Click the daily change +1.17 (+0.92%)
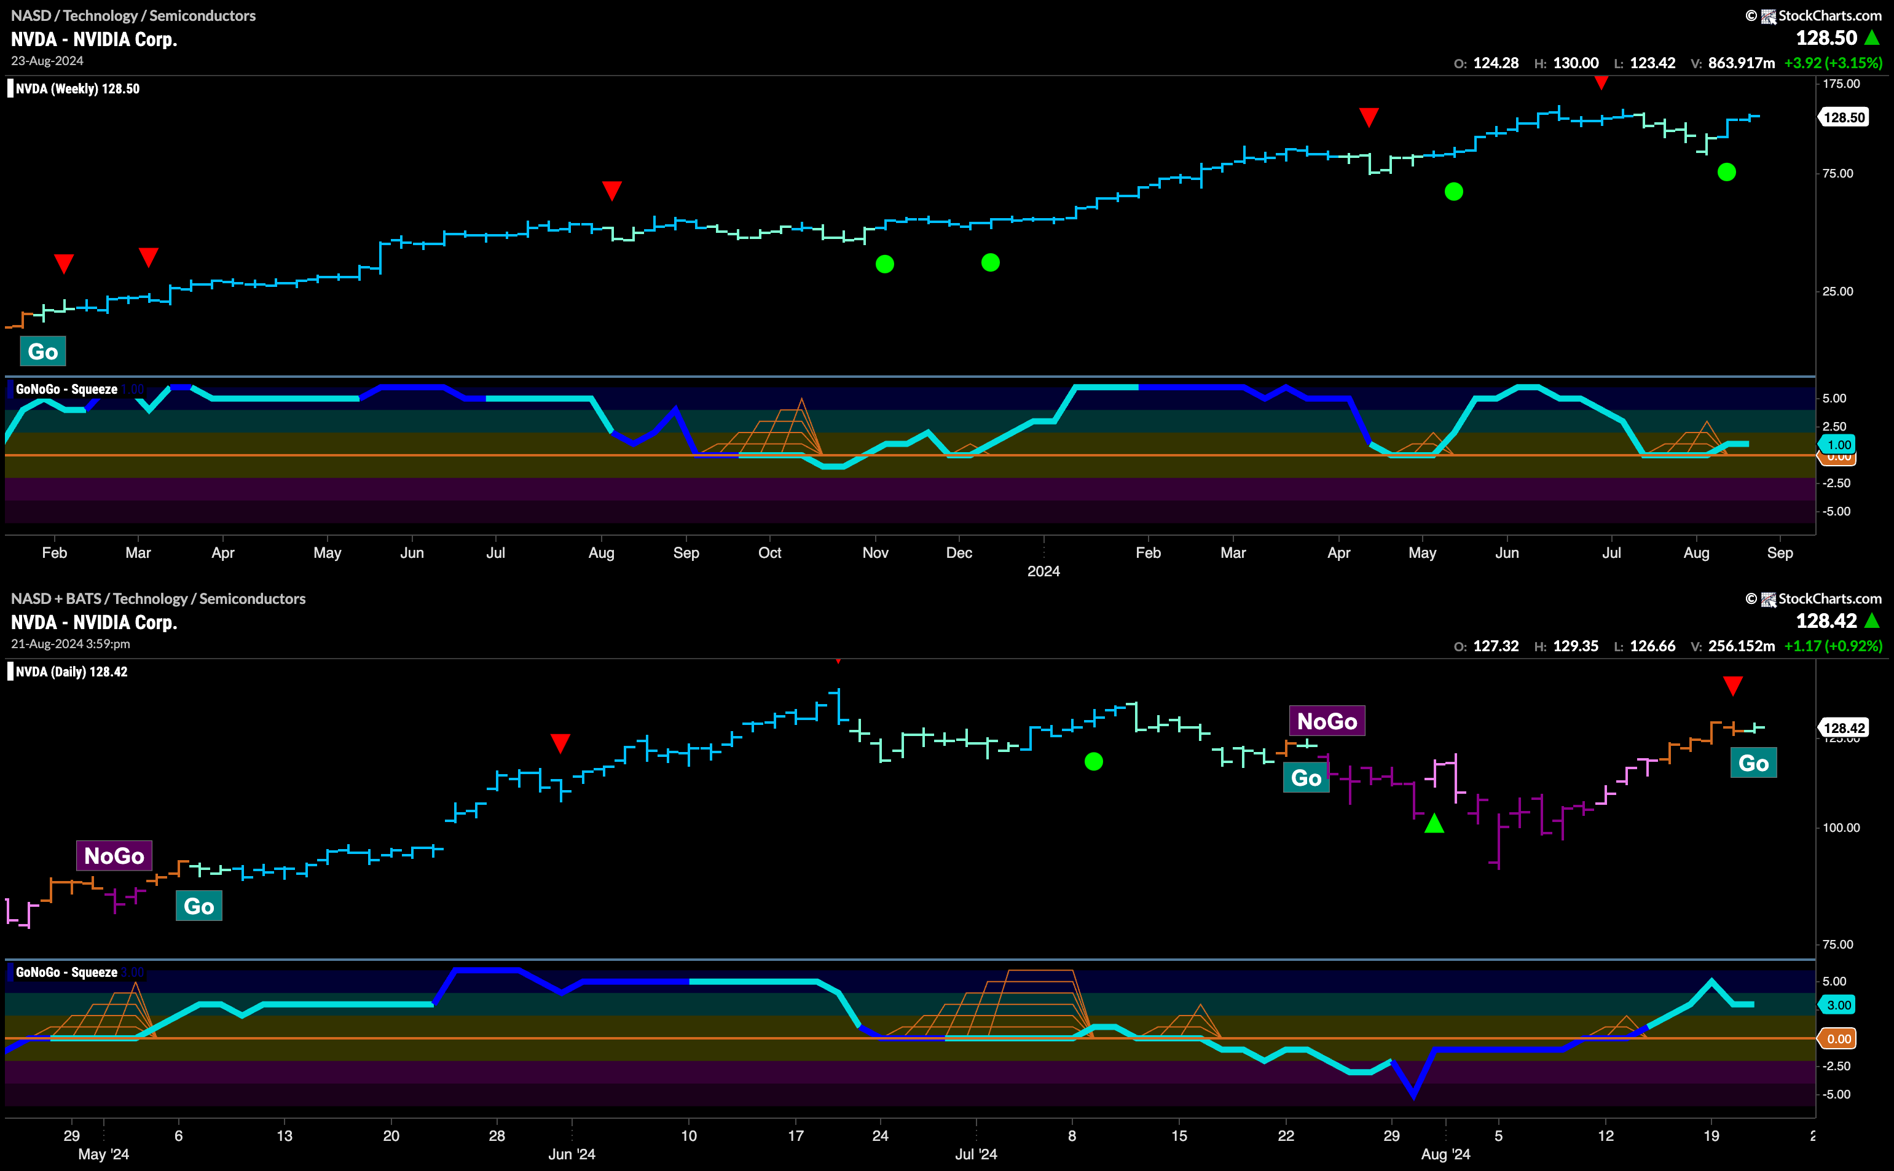Viewport: 1894px width, 1171px height. (1833, 646)
